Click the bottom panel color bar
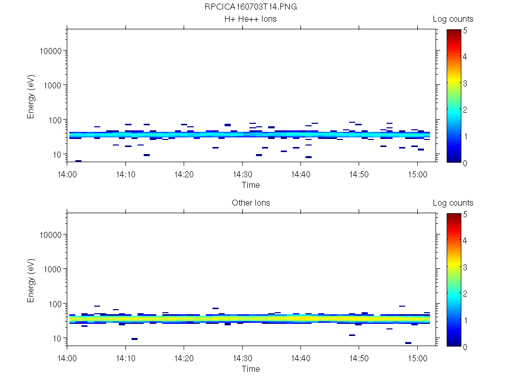518x388 pixels. [454, 280]
